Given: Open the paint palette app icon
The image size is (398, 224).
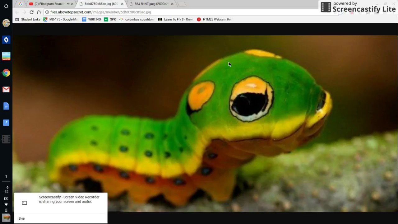Looking at the screenshot, I should pos(6,23).
